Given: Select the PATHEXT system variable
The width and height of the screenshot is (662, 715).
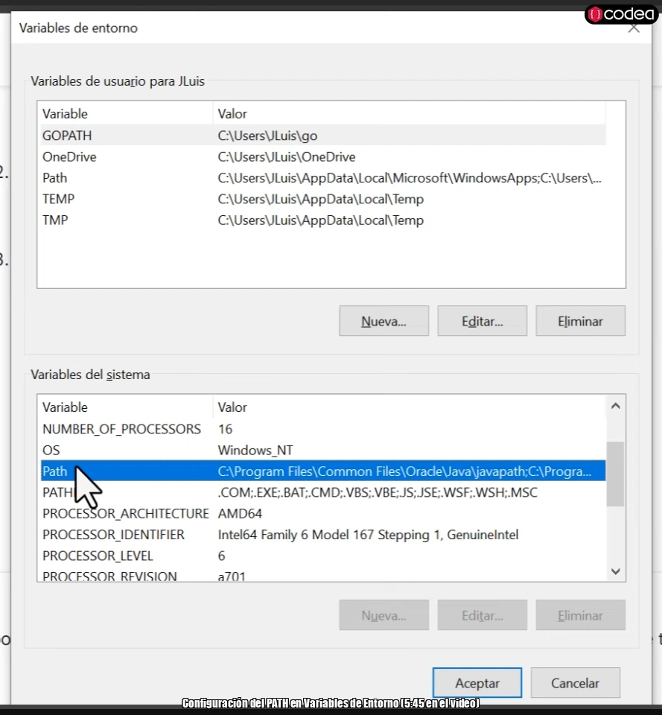Looking at the screenshot, I should 112,492.
